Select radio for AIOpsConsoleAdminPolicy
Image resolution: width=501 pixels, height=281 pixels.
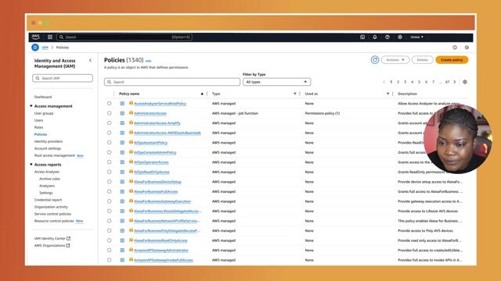click(110, 152)
